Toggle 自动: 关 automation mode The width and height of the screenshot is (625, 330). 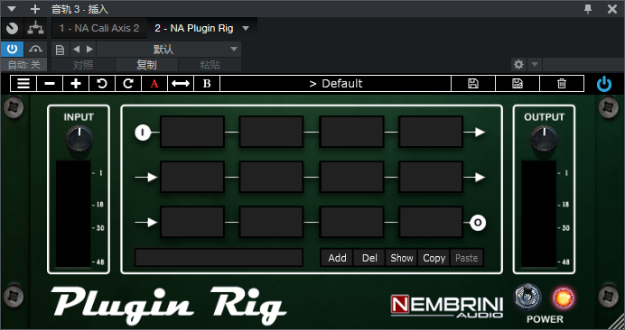tap(23, 65)
